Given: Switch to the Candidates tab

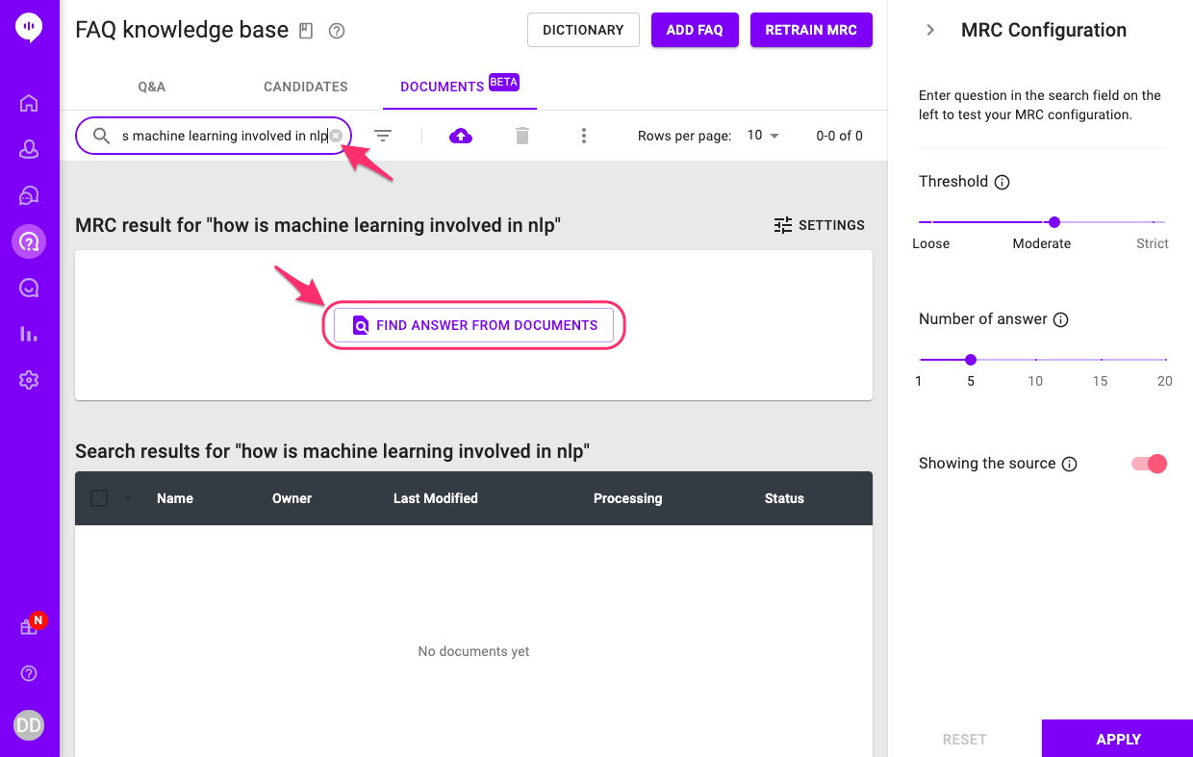Looking at the screenshot, I should click(x=306, y=87).
